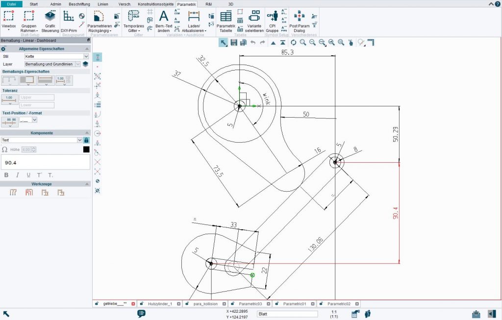The height and width of the screenshot is (320, 502).
Task: Click the black text color swatch
Action: tap(86, 149)
